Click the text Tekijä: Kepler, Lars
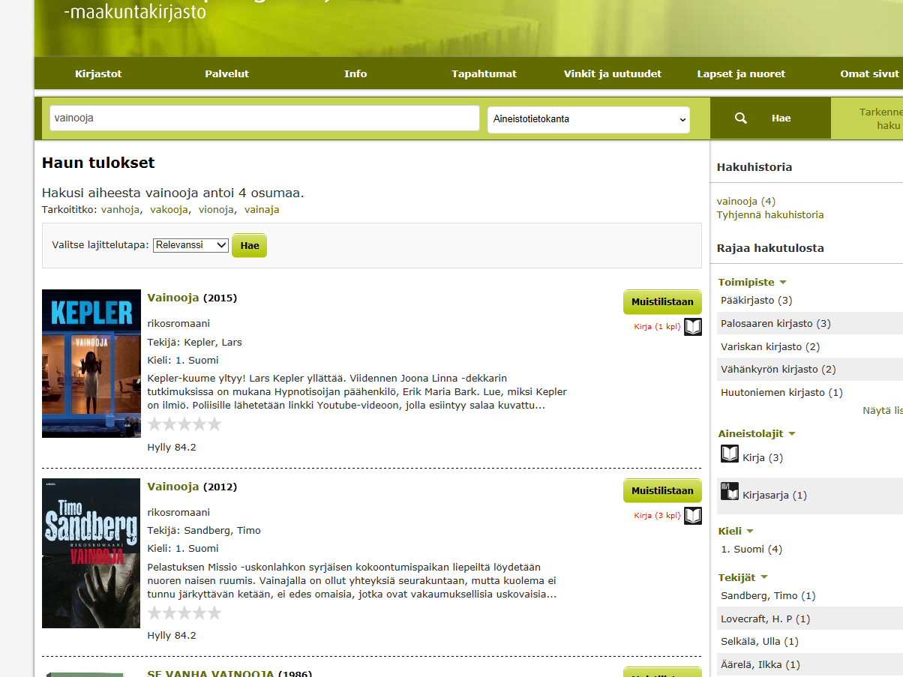 click(195, 342)
